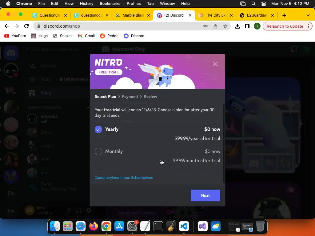
Task: Go back with the browser back arrow
Action: point(7,26)
